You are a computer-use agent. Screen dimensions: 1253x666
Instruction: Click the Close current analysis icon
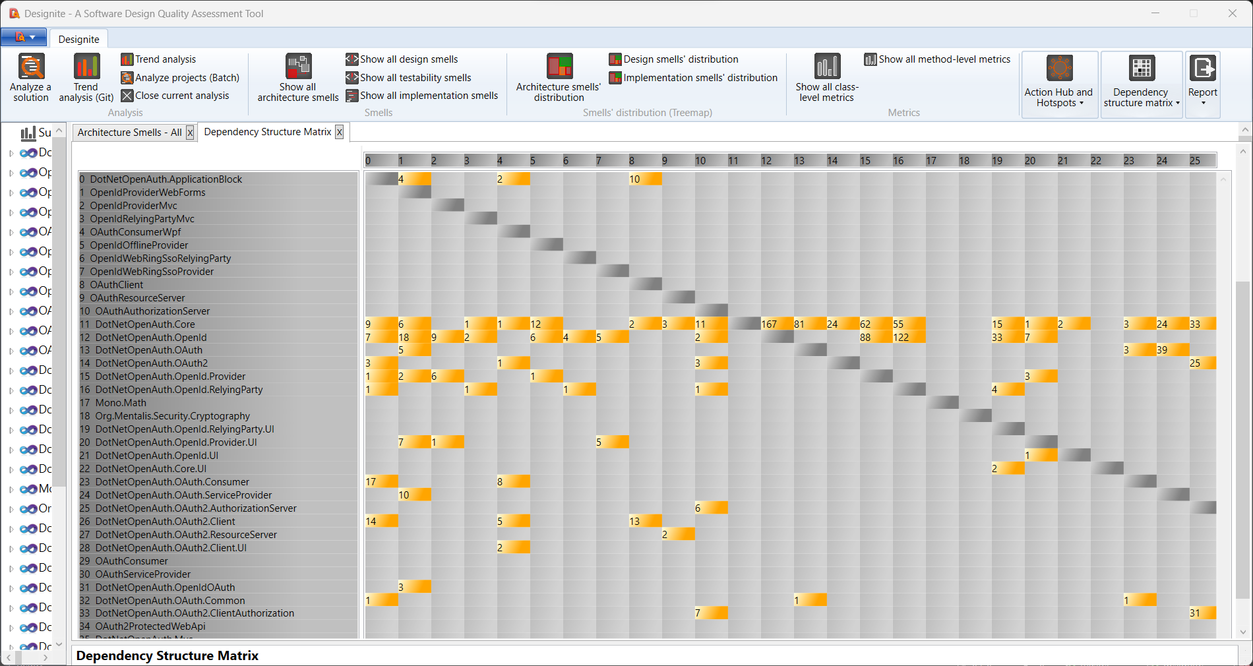[127, 96]
